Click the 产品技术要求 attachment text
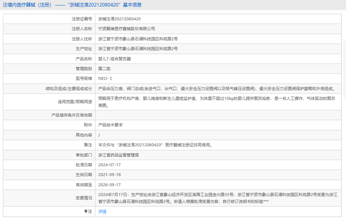 111,125
